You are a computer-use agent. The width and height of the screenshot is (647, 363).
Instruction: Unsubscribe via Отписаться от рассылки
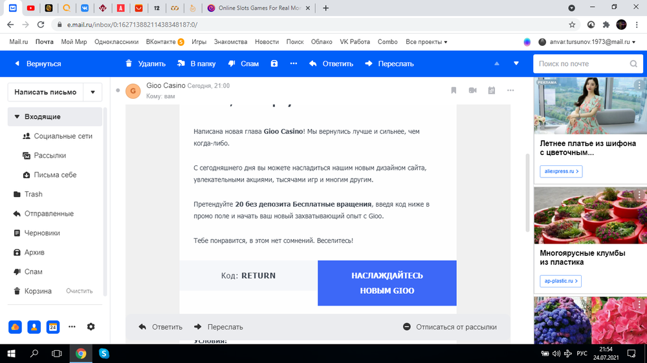tap(450, 327)
